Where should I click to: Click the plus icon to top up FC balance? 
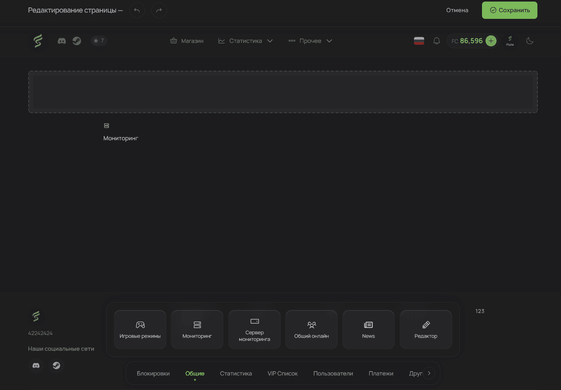point(491,40)
